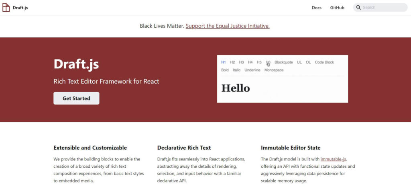Open the GitHub link in navbar

(337, 8)
